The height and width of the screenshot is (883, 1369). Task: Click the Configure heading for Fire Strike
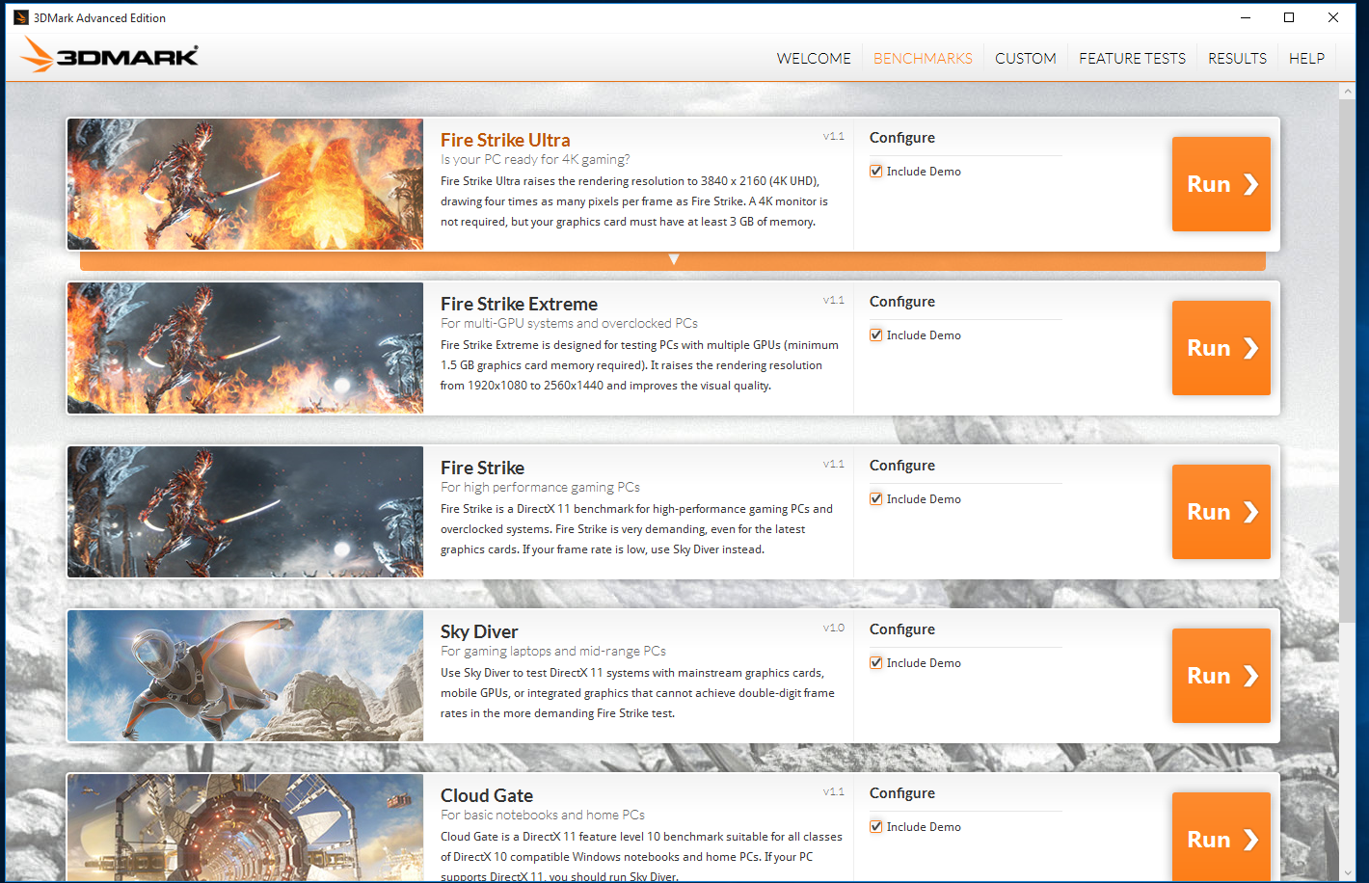pos(902,466)
